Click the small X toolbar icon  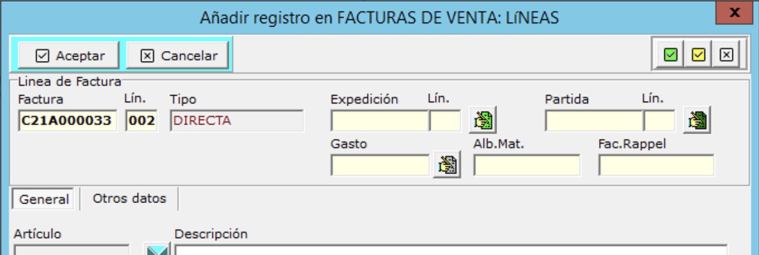[726, 55]
